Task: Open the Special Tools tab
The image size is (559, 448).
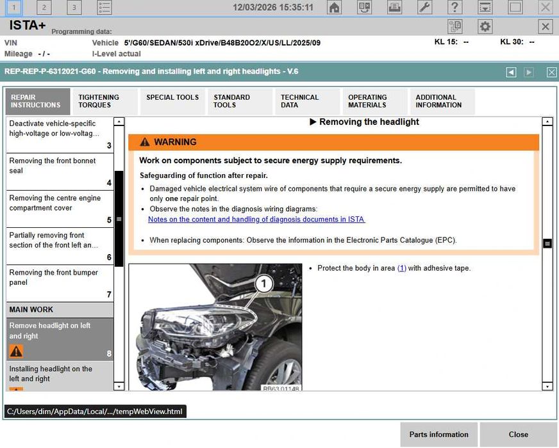Action: click(172, 101)
